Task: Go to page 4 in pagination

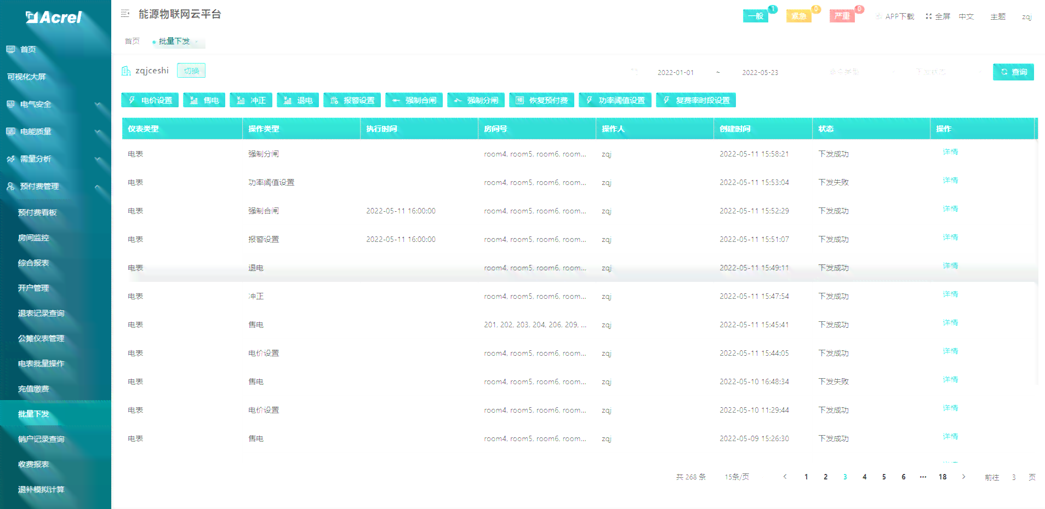Action: [x=865, y=477]
